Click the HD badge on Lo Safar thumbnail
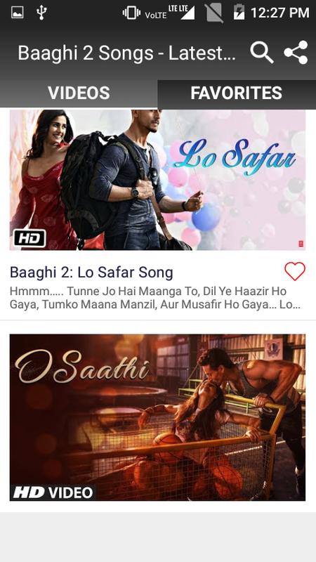 click(x=29, y=238)
